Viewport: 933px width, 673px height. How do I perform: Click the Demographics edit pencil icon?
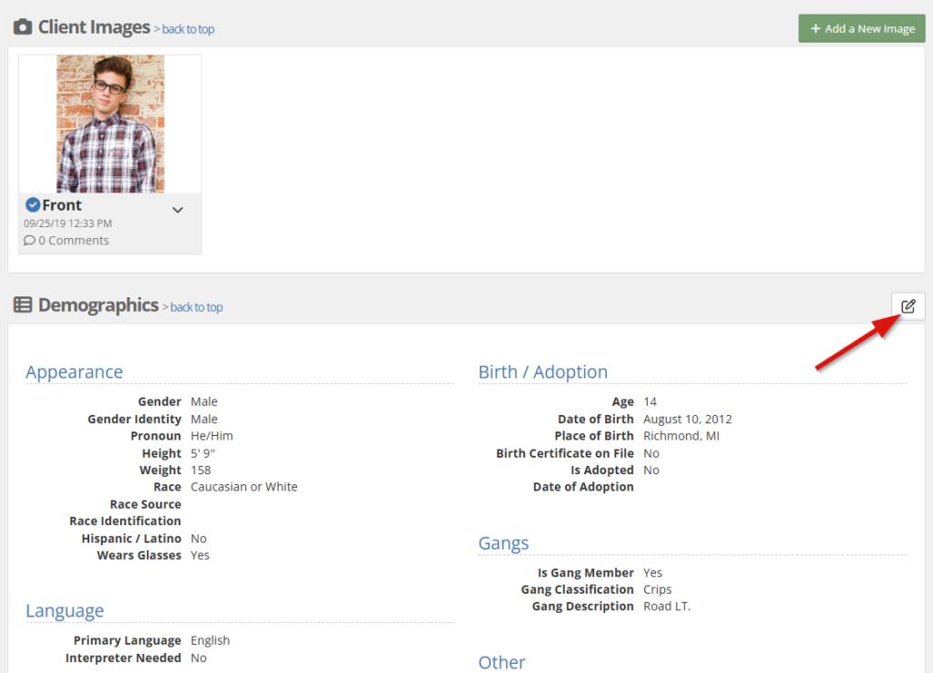pos(908,306)
